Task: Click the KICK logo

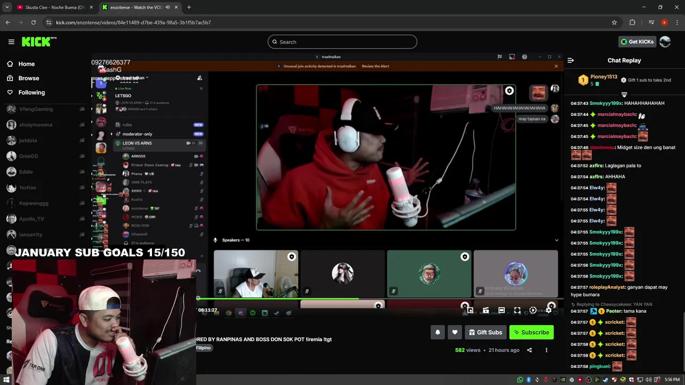Action: pyautogui.click(x=39, y=42)
